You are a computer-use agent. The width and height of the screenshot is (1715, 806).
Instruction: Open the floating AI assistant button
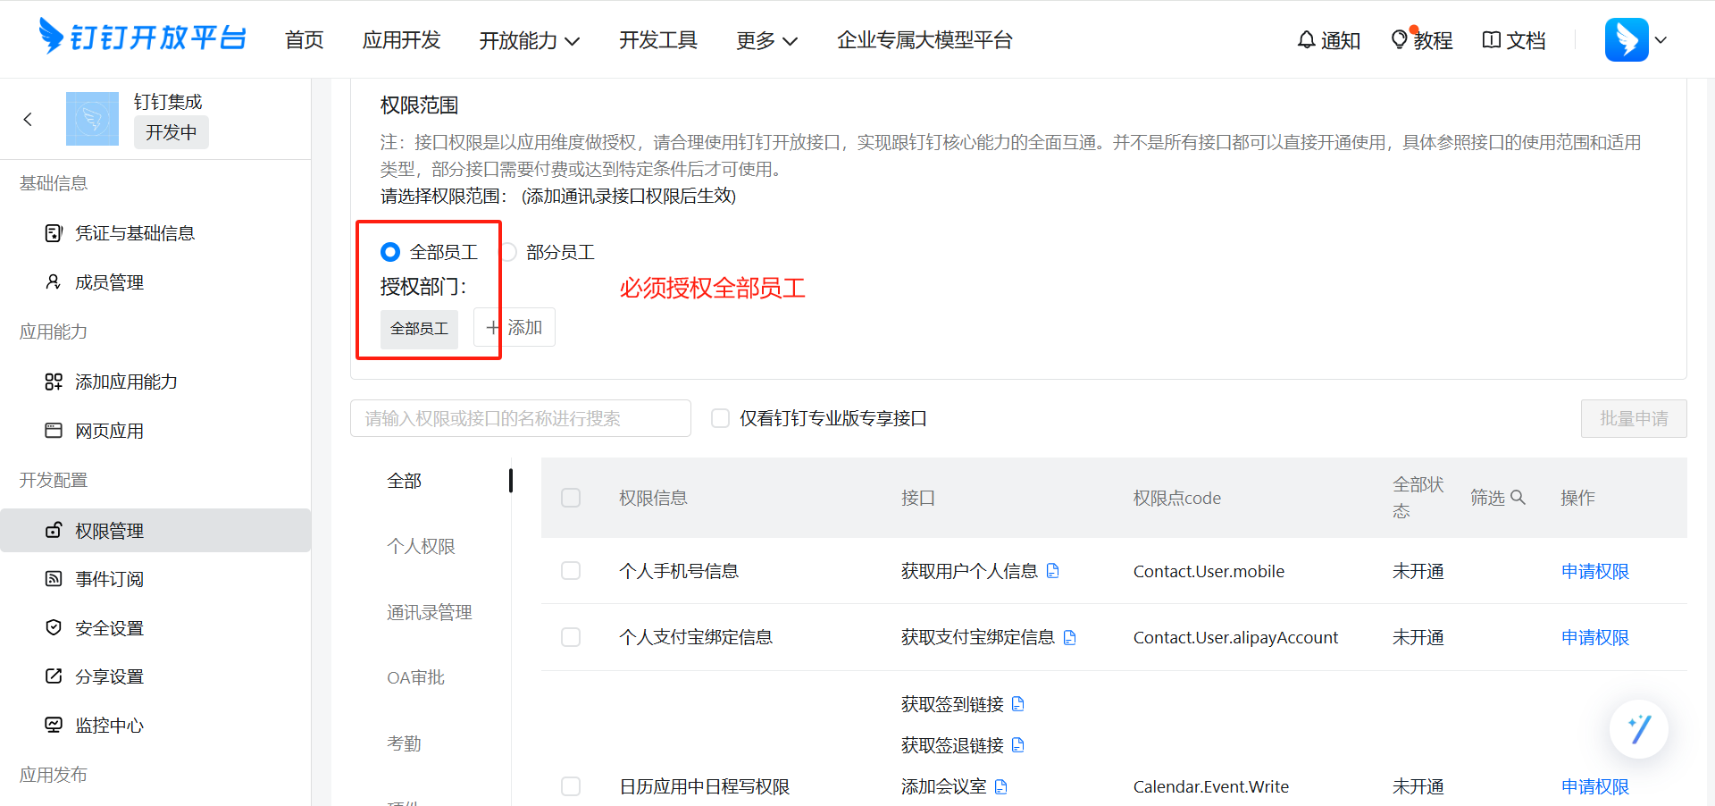point(1639,729)
